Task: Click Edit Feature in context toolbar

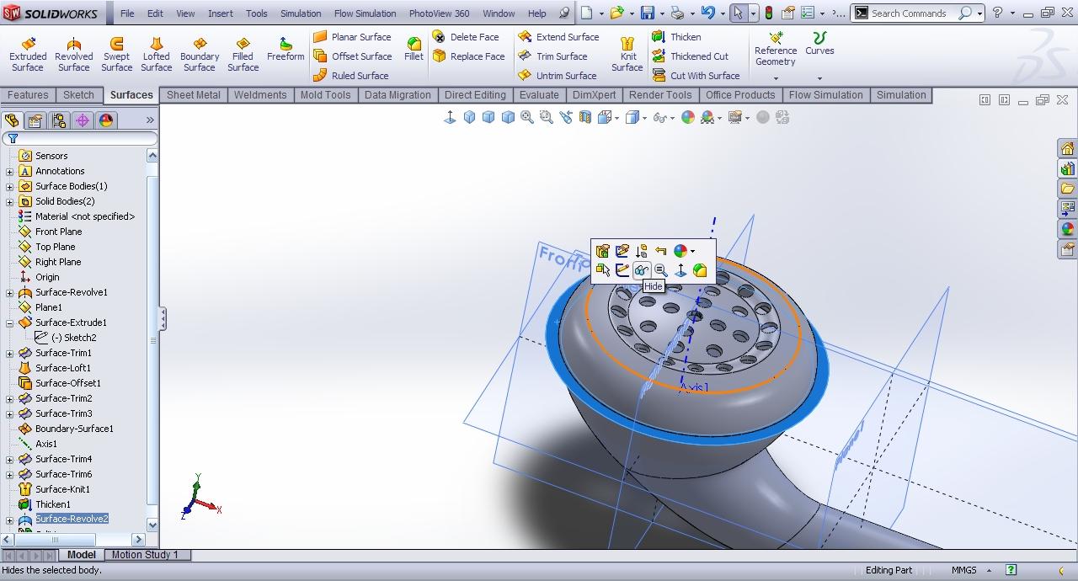Action: point(602,251)
